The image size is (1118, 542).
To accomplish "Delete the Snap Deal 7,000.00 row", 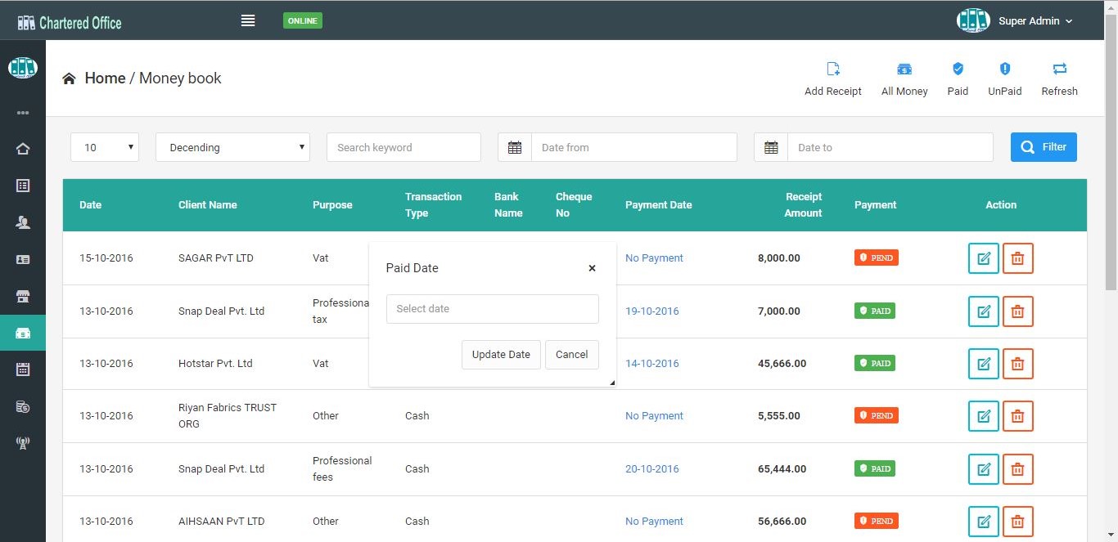I will (1018, 311).
